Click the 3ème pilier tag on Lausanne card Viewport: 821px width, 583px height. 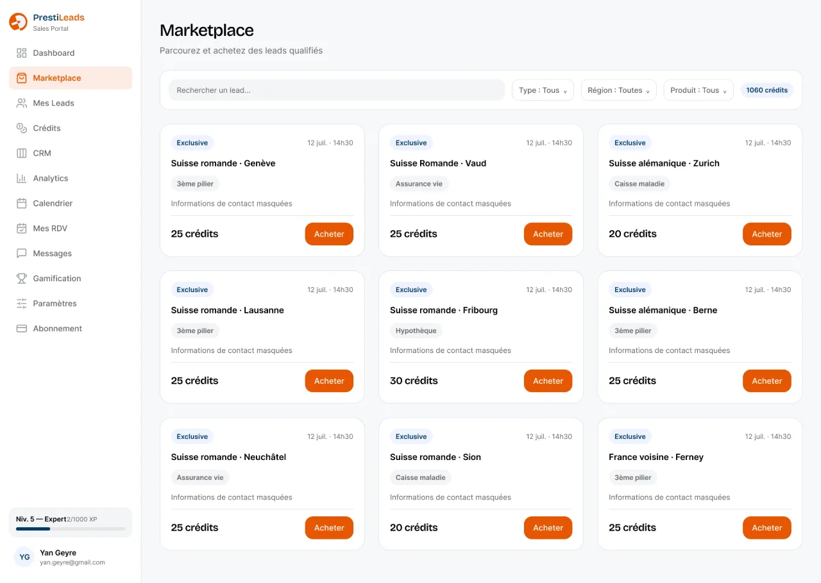point(195,331)
